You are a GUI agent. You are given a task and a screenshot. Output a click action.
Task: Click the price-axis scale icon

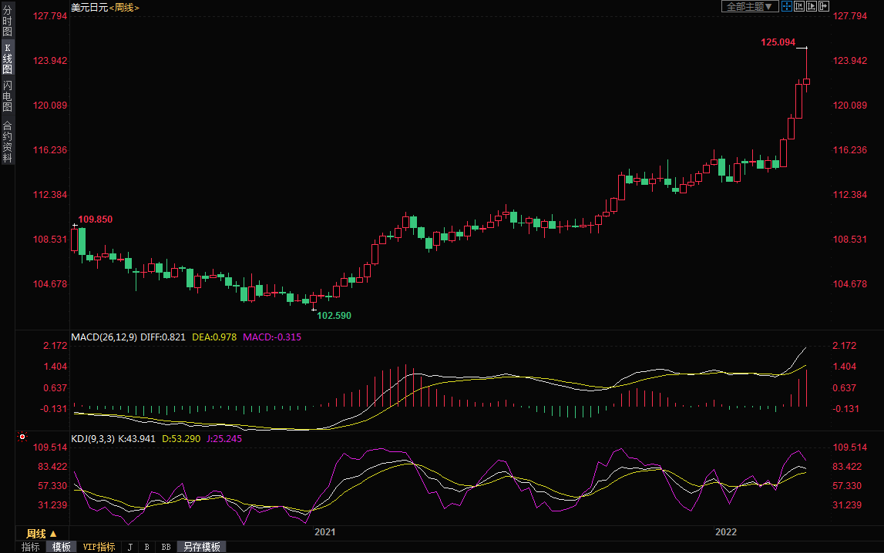point(799,6)
